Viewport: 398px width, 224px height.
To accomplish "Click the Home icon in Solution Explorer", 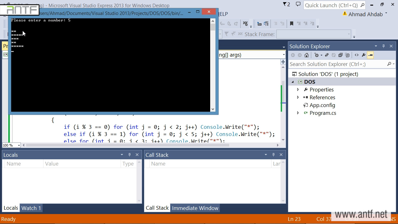I will tap(307, 55).
